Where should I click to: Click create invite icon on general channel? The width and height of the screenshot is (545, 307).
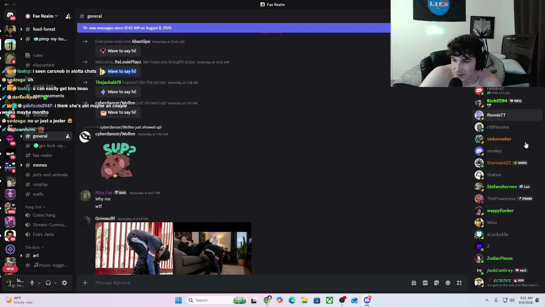(x=68, y=136)
